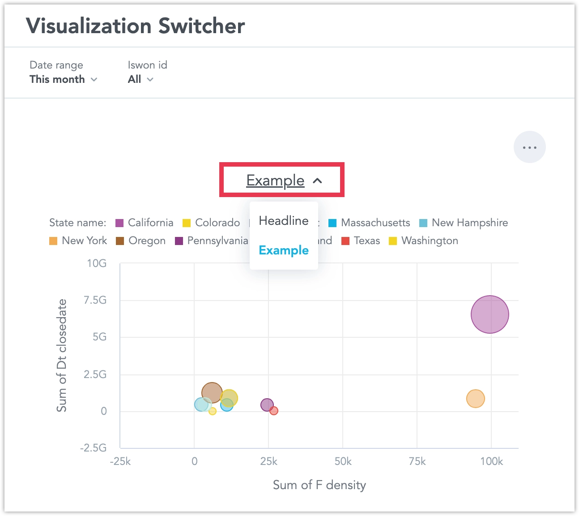
Task: Click the Colorado legend color swatch
Action: click(x=186, y=223)
